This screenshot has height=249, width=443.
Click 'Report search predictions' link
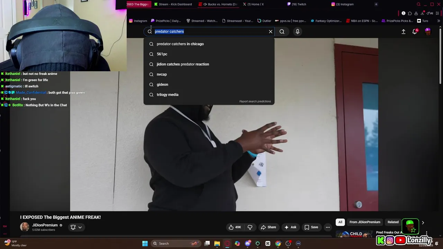(x=255, y=101)
